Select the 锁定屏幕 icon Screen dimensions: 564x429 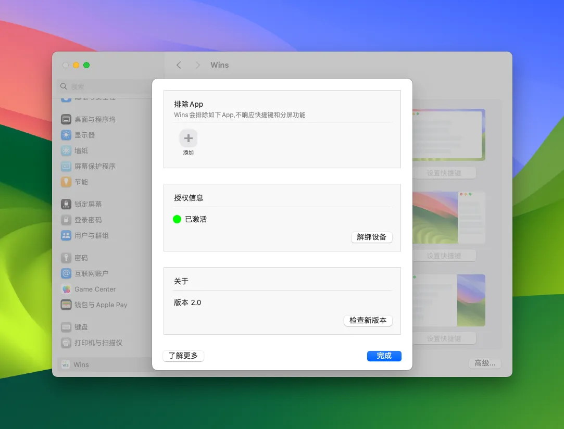point(66,204)
